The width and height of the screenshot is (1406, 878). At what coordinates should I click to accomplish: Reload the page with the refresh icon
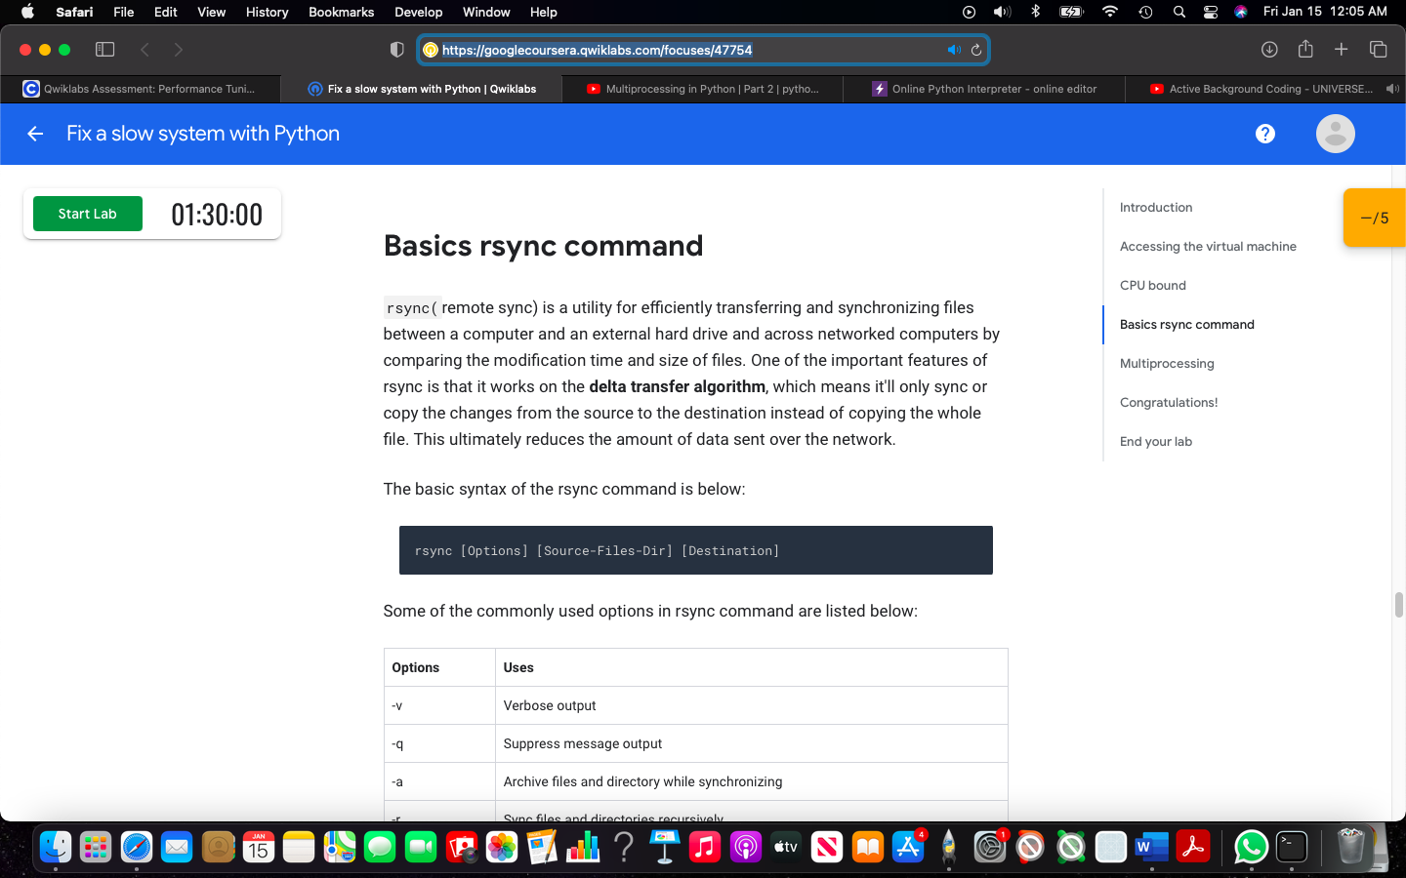click(x=974, y=49)
